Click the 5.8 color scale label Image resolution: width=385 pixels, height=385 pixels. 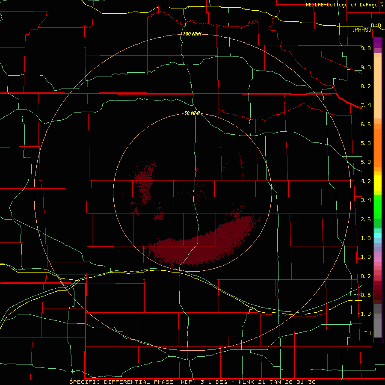[366, 143]
